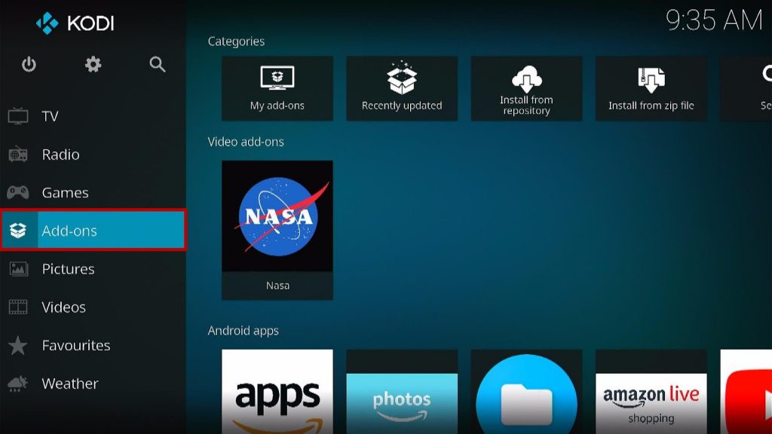Open the Amazon apps Android tile
772x434 pixels.
[277, 392]
